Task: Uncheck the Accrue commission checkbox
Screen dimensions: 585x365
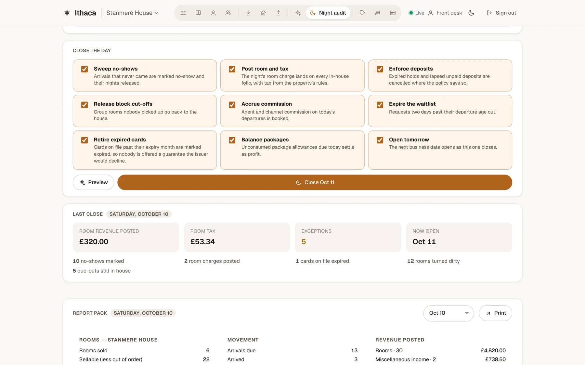Action: (232, 105)
